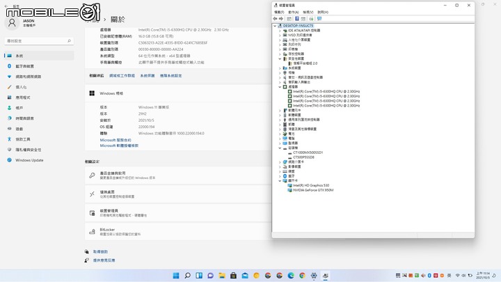
Task: Open 藍牙與裝置 in Settings sidebar
Action: point(39,66)
